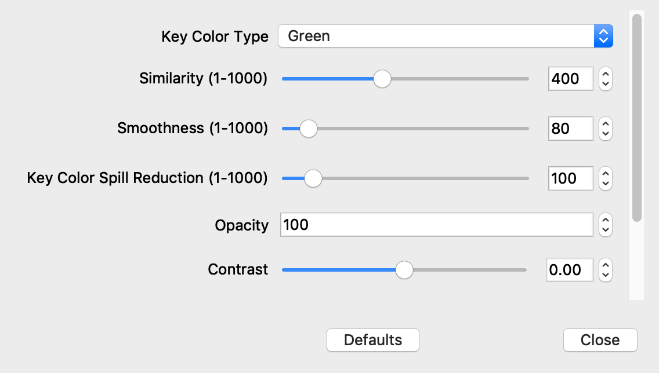
Task: Increase Opacity with the stepper up arrow
Action: coord(605,220)
